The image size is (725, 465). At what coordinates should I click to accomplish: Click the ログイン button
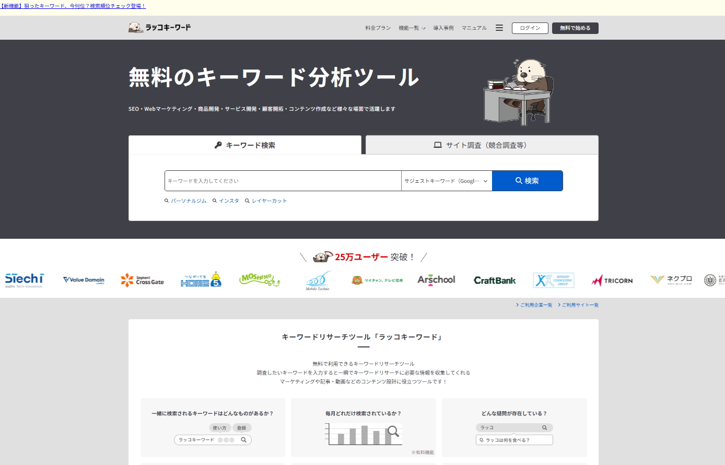(x=530, y=28)
